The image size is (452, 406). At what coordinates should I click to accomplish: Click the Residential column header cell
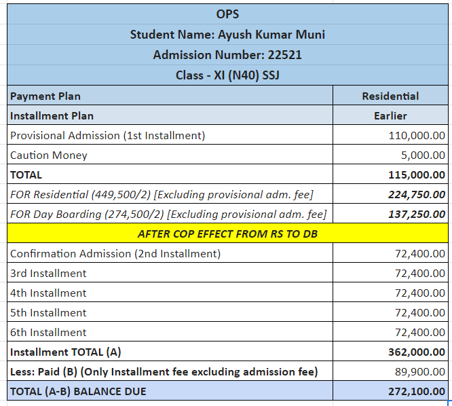[x=390, y=96]
